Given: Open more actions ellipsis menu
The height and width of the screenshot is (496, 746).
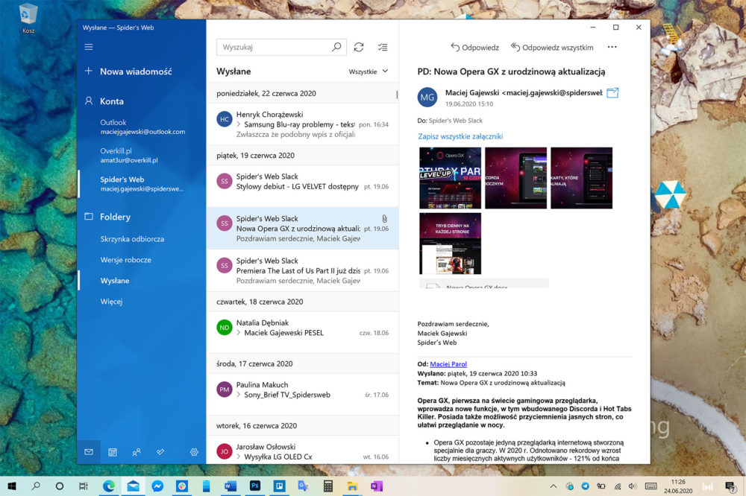Looking at the screenshot, I should (612, 47).
